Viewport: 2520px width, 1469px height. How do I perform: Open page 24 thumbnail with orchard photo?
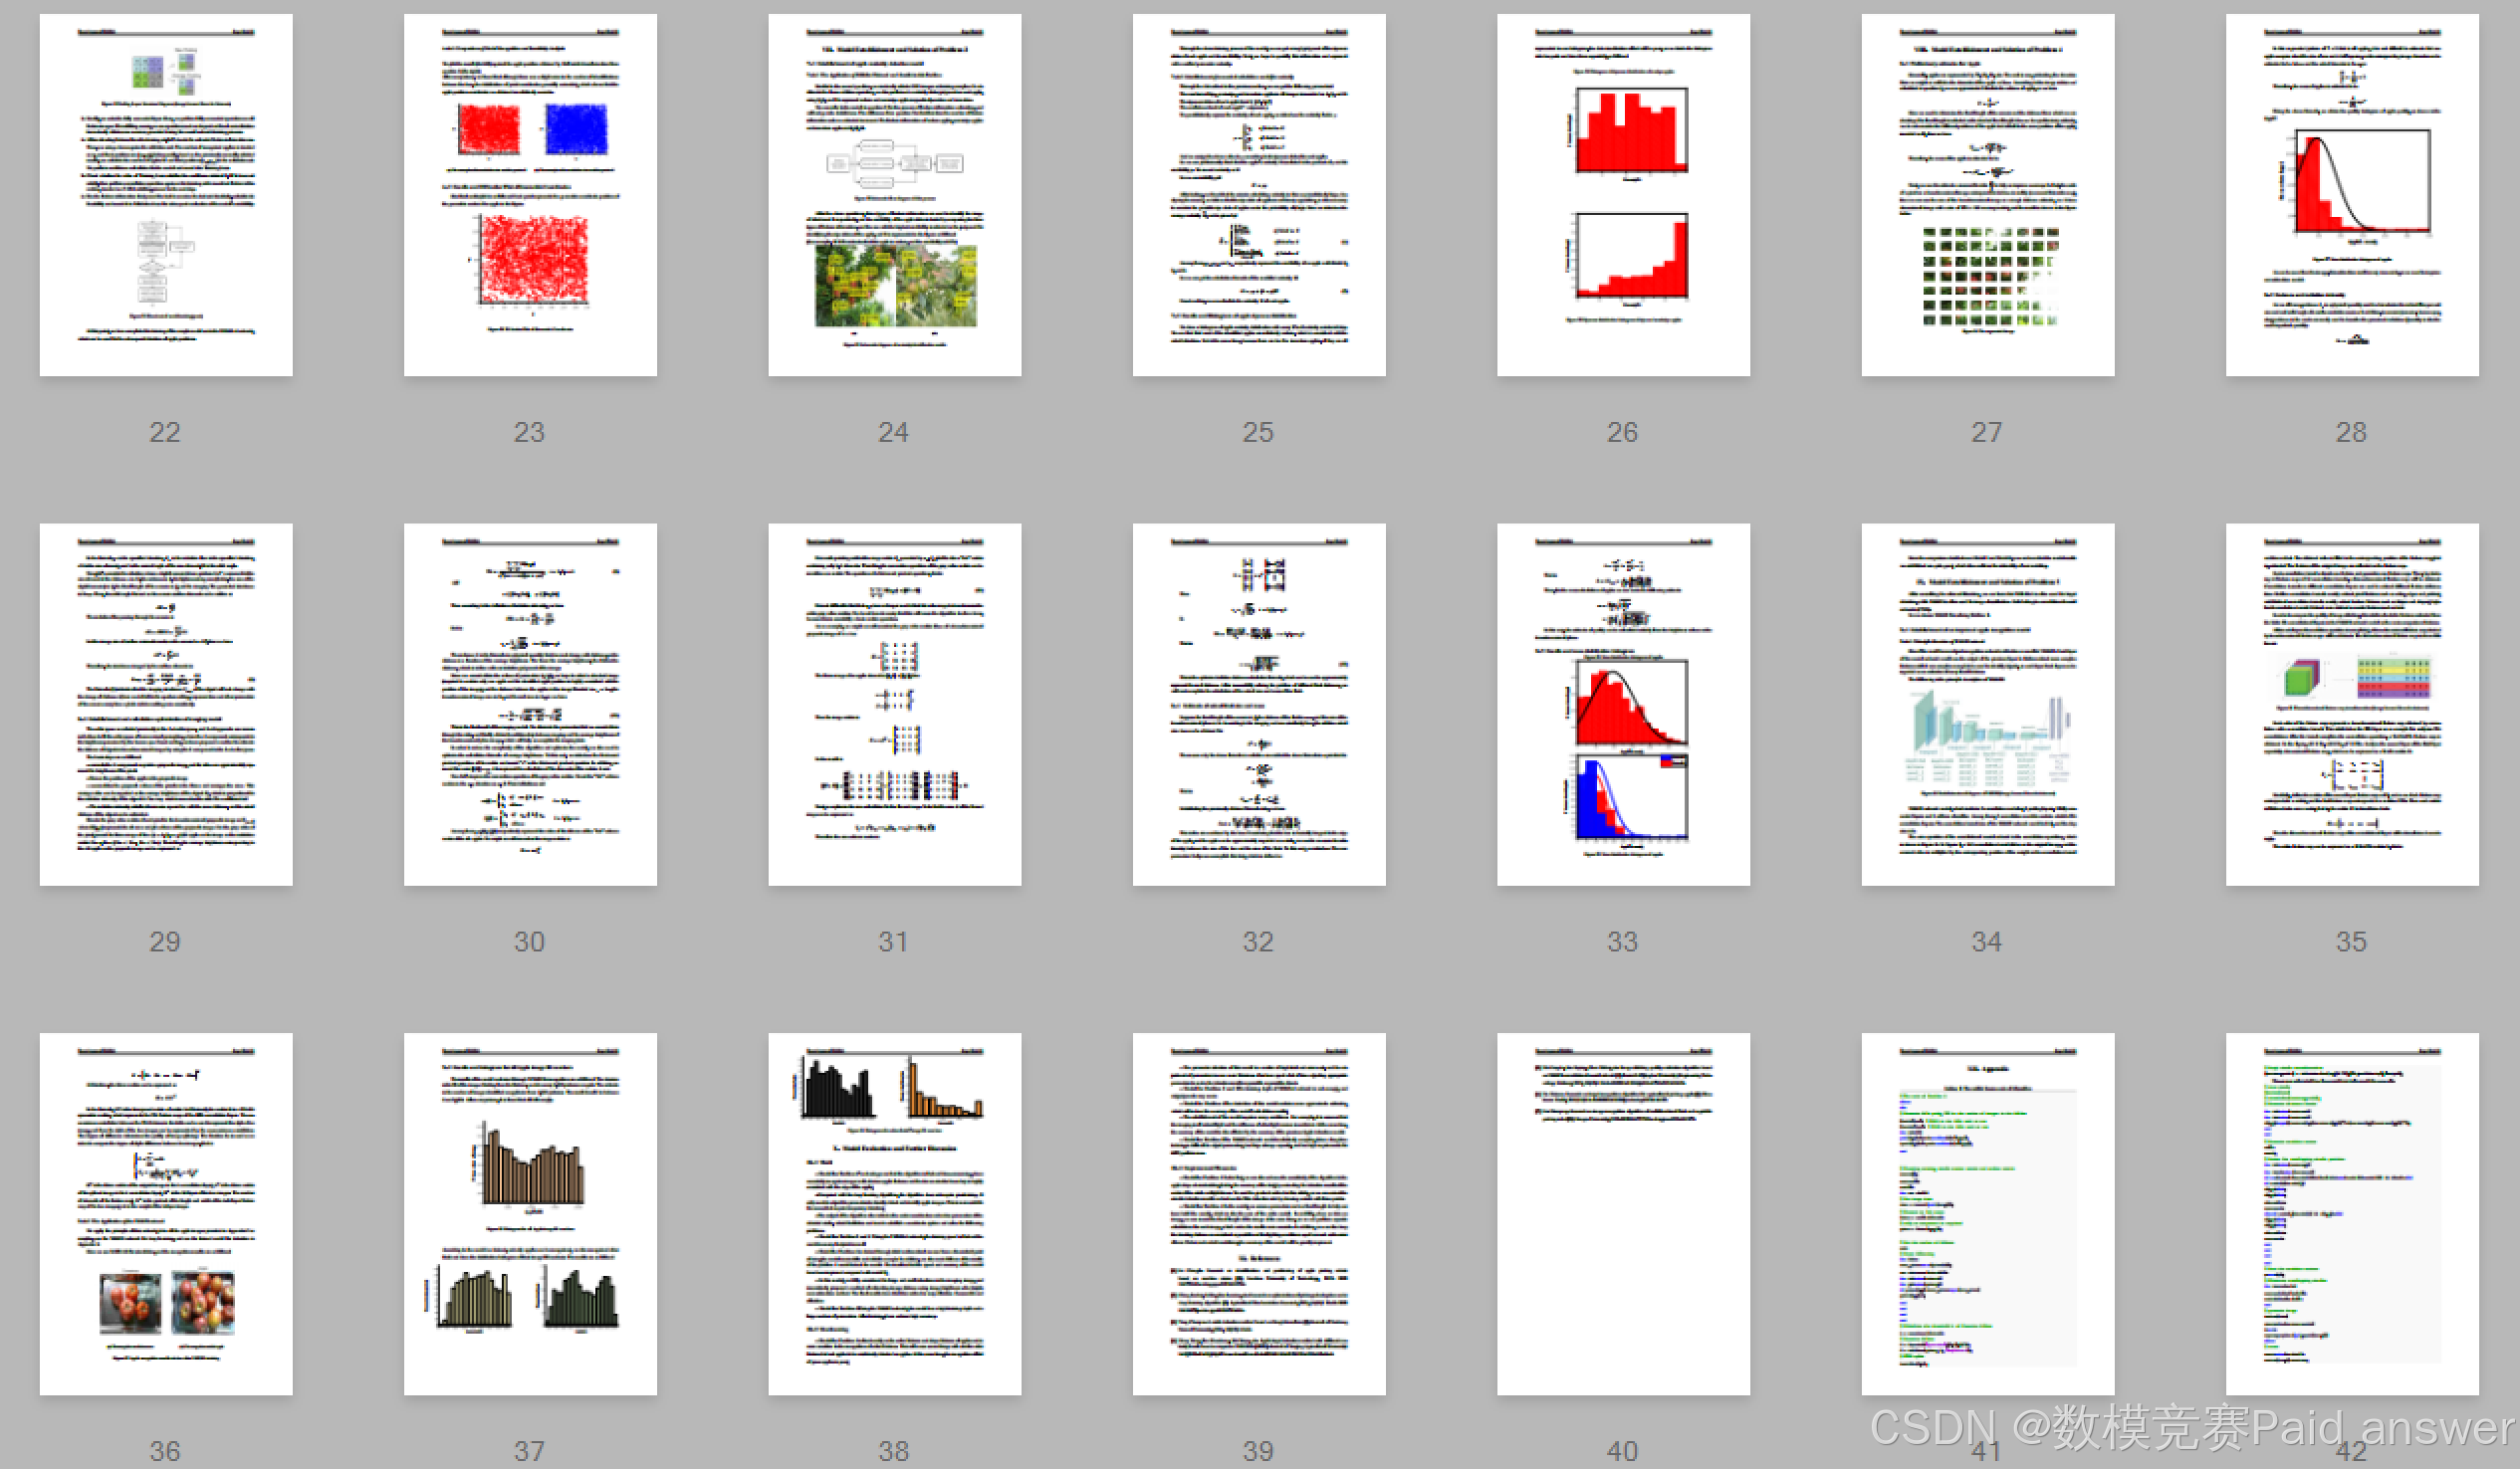[x=894, y=195]
